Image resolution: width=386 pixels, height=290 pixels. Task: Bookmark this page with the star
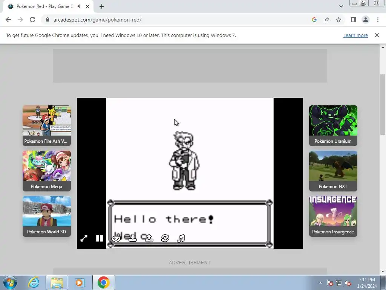tap(339, 20)
